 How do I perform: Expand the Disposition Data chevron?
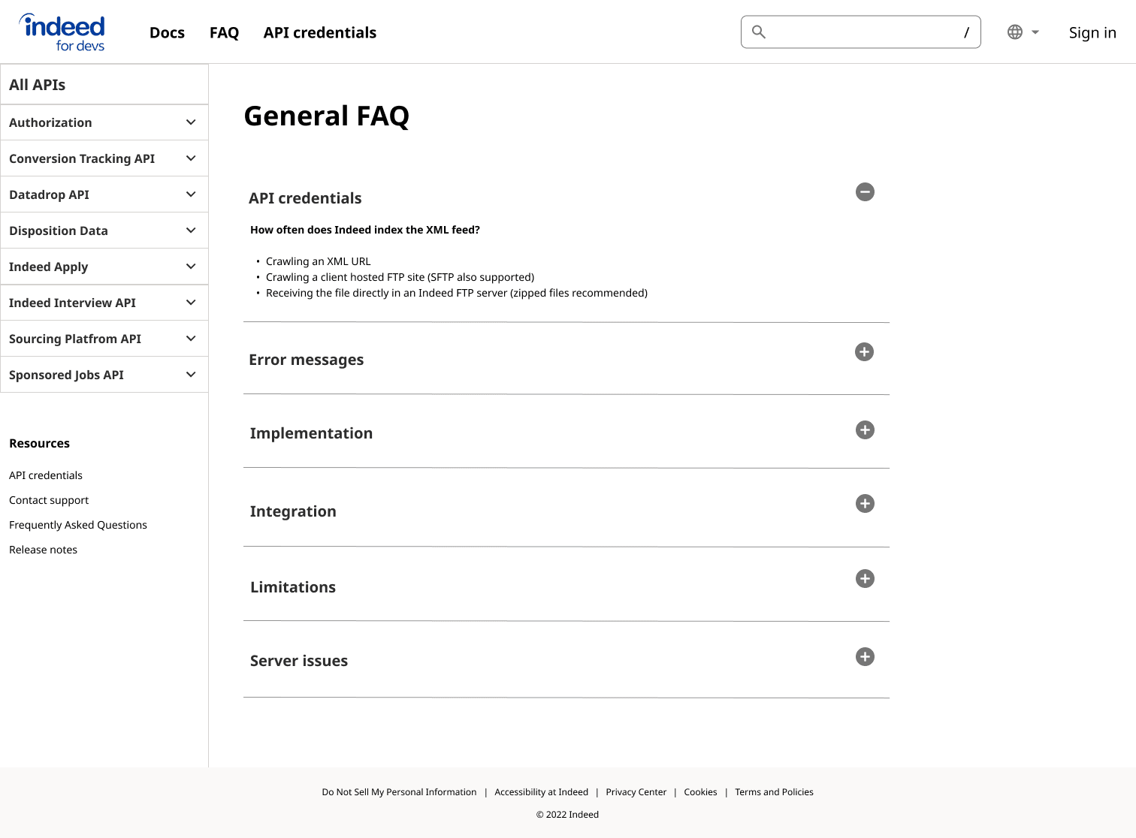click(191, 231)
